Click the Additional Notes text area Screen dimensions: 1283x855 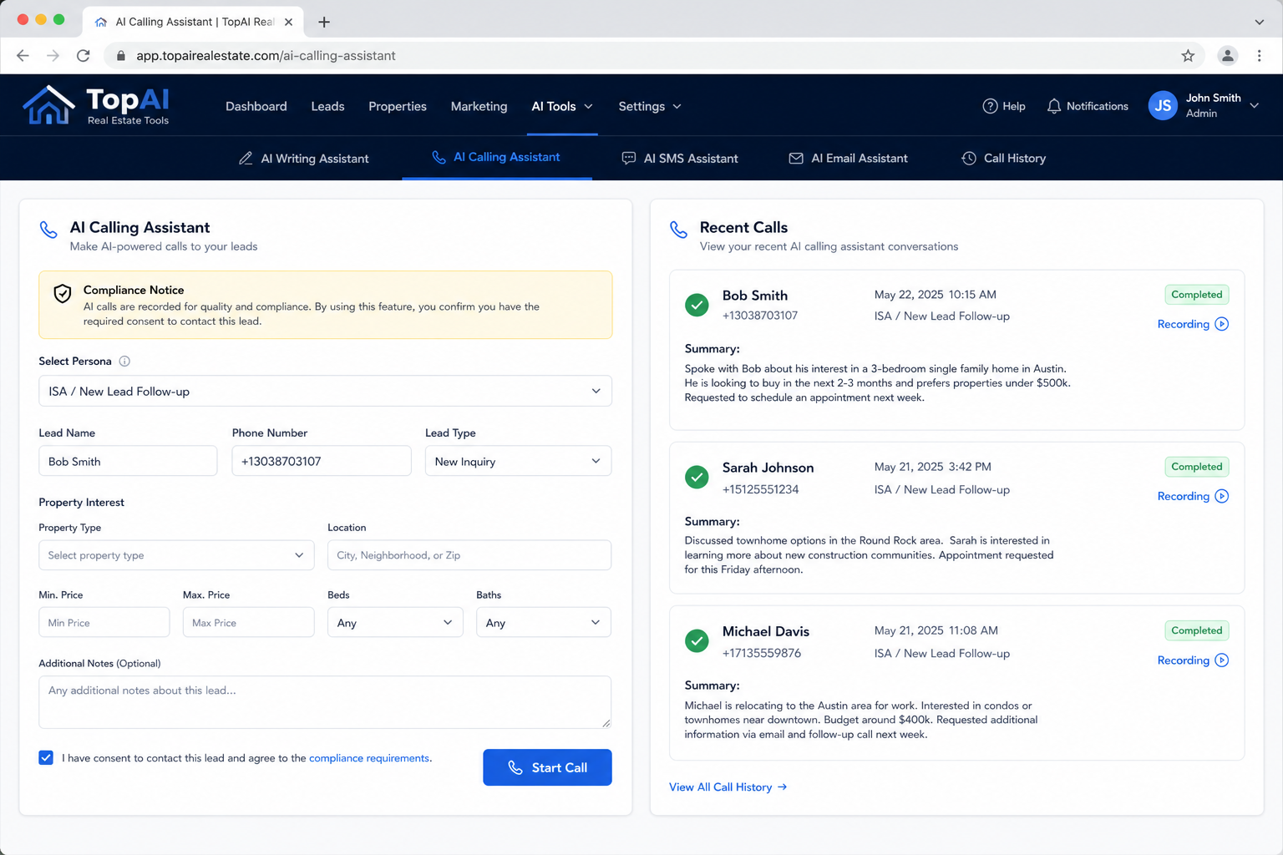[325, 702]
